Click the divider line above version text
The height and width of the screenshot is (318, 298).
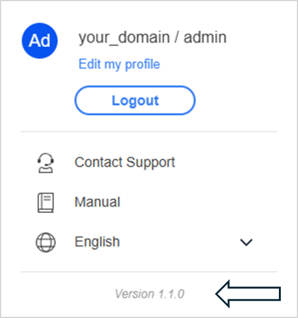tap(149, 272)
